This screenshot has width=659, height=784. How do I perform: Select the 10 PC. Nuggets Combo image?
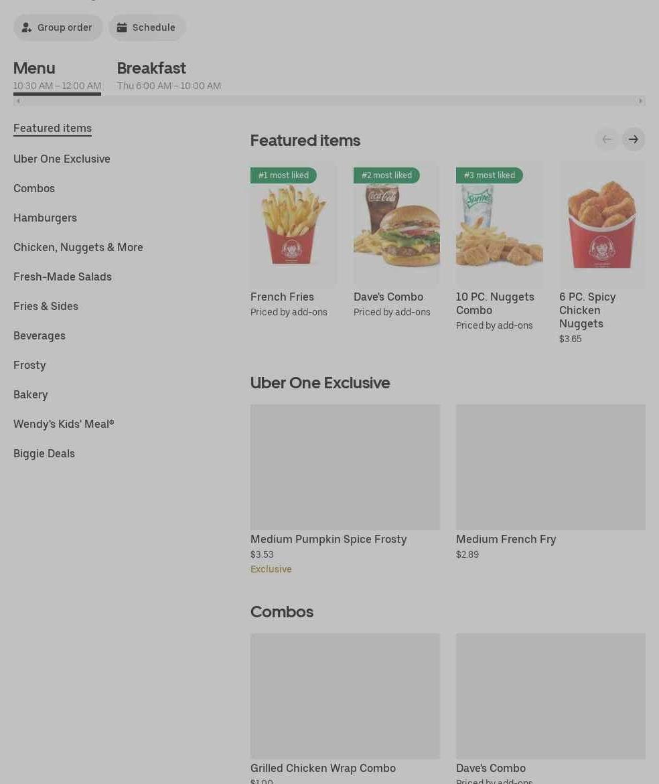point(499,224)
